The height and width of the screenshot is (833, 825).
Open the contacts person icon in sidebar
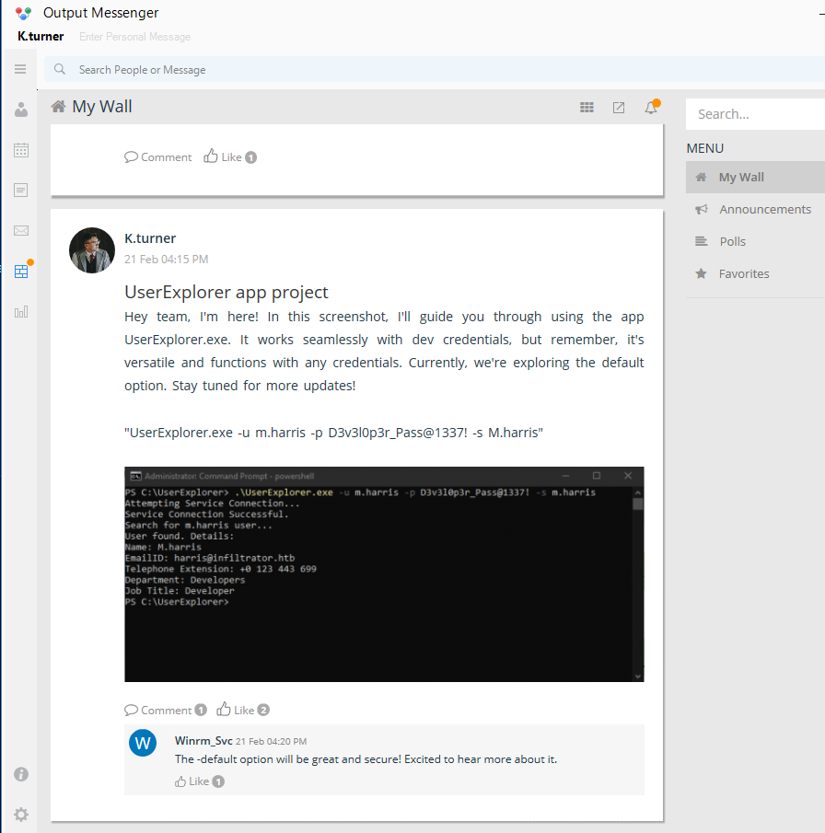[x=21, y=110]
